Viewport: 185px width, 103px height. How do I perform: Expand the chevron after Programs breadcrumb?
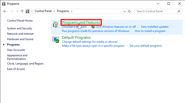72,11
